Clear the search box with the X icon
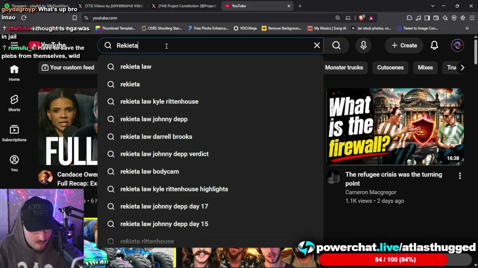The image size is (478, 268). [x=317, y=45]
